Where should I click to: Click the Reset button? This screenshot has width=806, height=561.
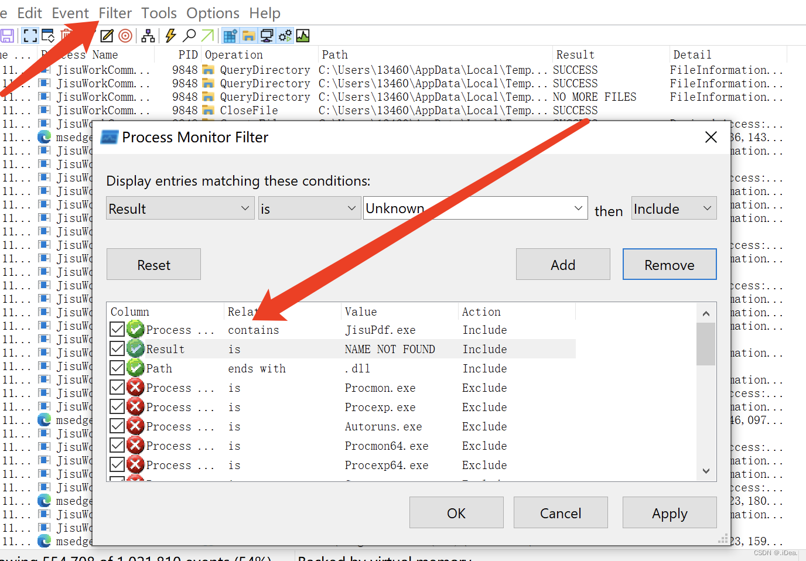pyautogui.click(x=153, y=264)
